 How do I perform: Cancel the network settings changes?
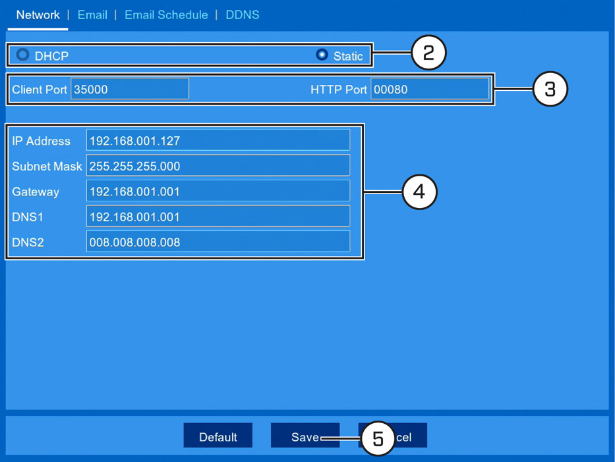point(393,436)
